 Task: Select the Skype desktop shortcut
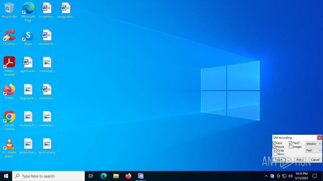click(28, 38)
